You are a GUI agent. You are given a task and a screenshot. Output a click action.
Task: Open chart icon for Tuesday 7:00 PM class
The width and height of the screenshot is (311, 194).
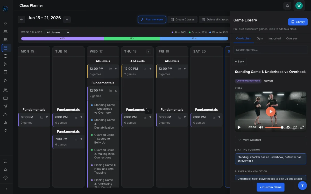click(76, 139)
